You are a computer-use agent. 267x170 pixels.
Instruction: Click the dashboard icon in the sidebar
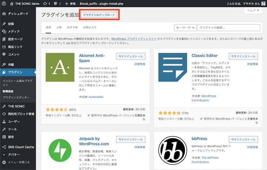tap(4, 14)
